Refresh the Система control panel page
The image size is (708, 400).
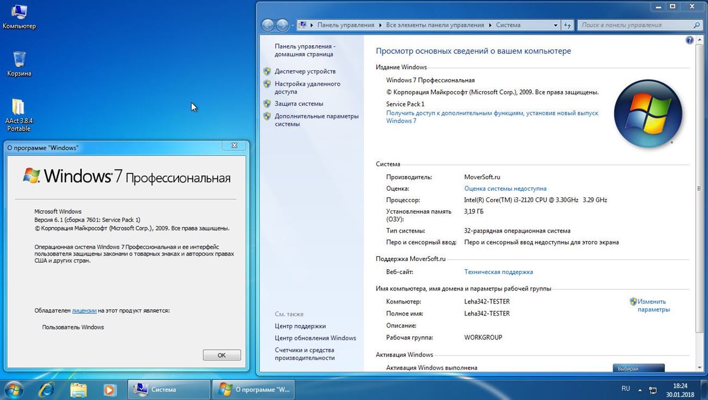point(568,25)
